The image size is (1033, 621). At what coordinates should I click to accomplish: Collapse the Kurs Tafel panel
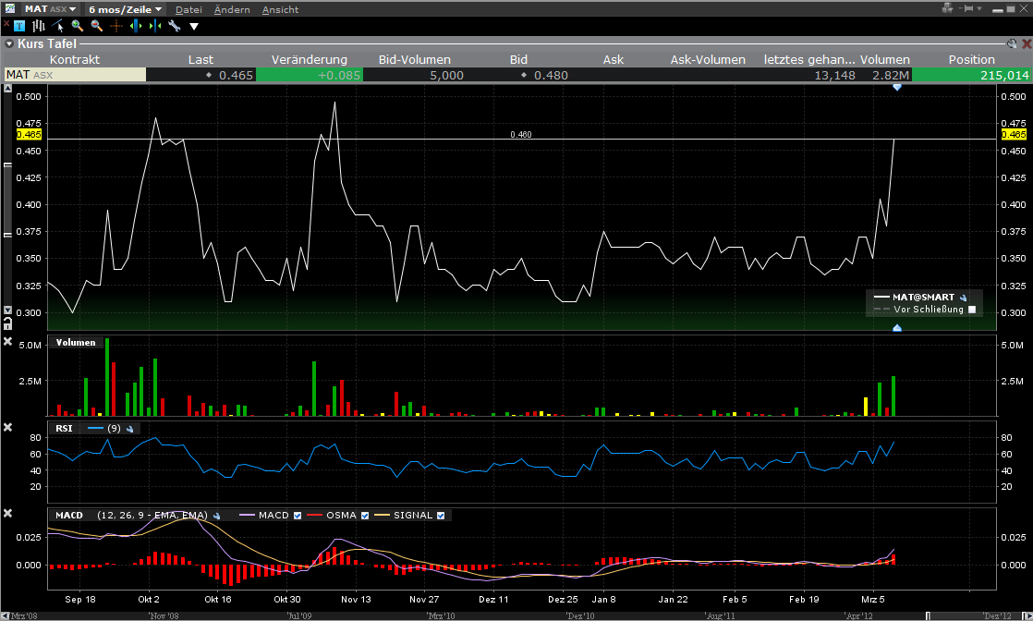[x=9, y=43]
